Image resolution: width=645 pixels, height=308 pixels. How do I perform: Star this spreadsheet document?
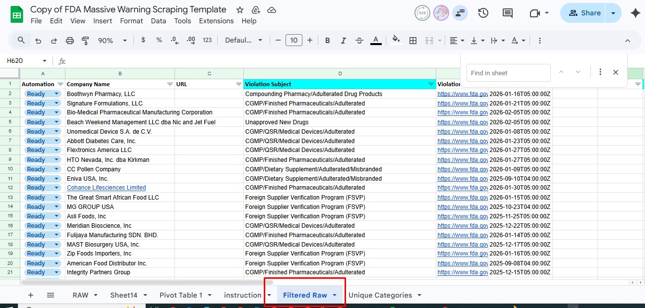pos(240,10)
